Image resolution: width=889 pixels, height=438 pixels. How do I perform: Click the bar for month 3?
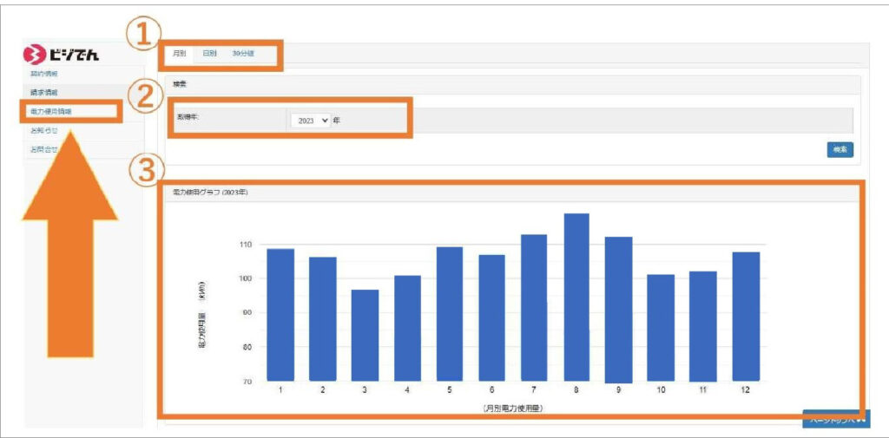(365, 335)
